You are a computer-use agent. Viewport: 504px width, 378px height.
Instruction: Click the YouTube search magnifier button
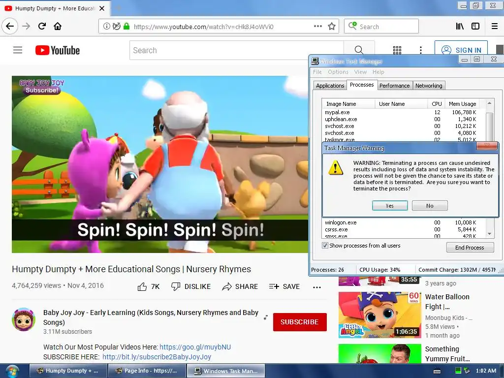[359, 50]
